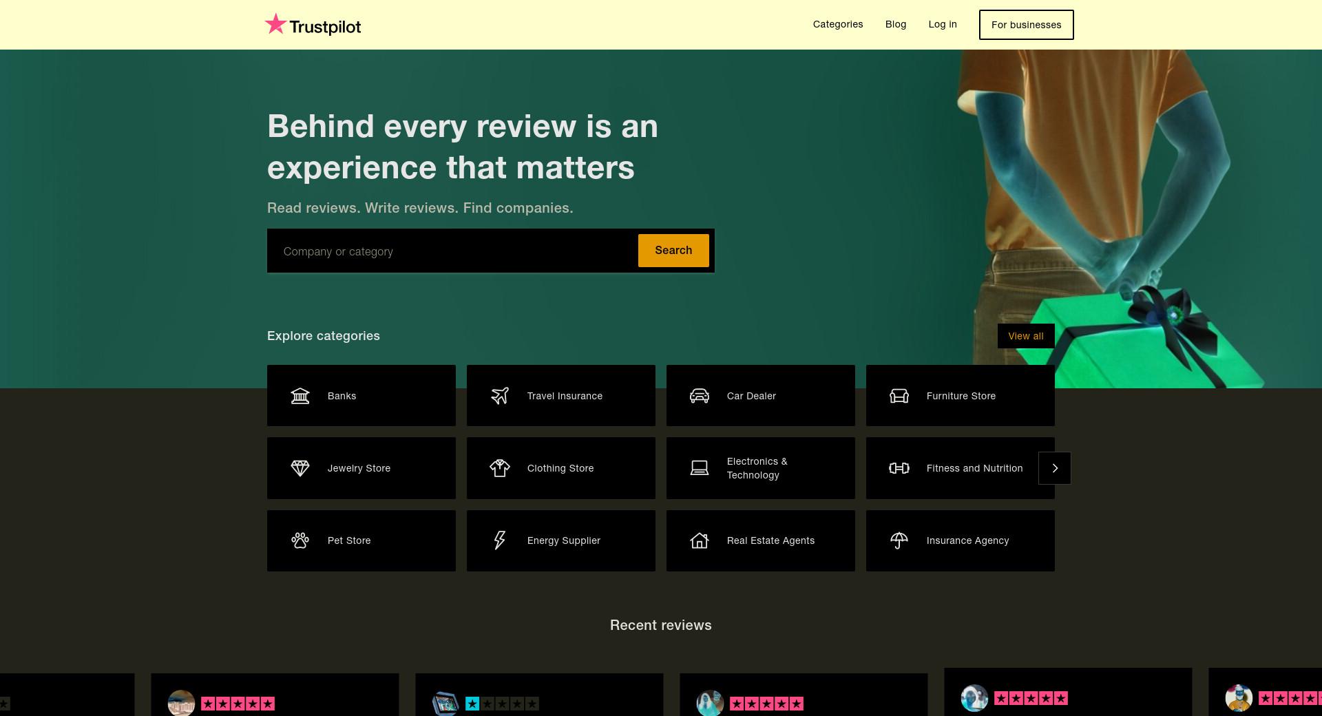The width and height of the screenshot is (1322, 716).
Task: Click the Real Estate Agents house icon
Action: coord(700,540)
